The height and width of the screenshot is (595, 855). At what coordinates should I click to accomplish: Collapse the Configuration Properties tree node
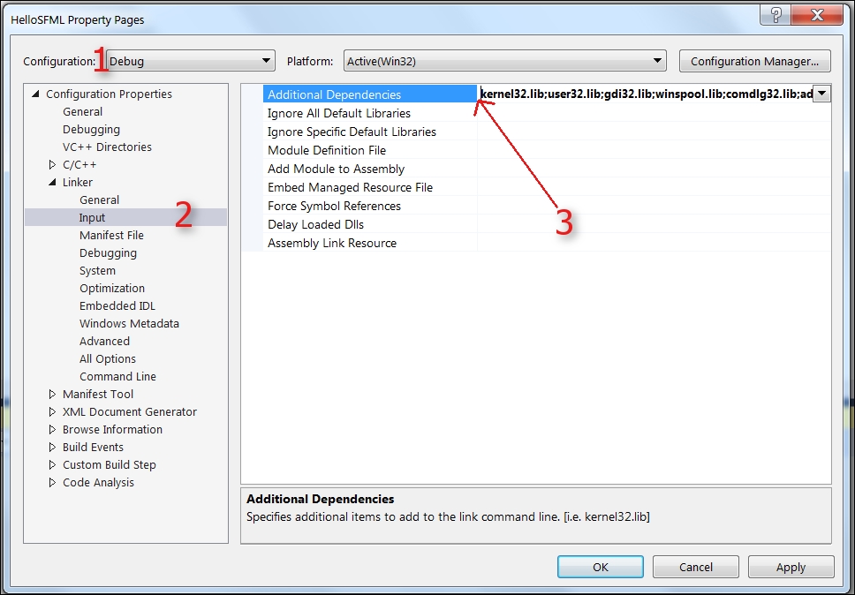(36, 94)
